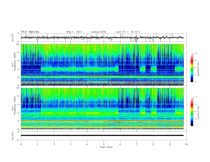The width and height of the screenshot is (210, 162).
Task: Click the "start UT = 16:10:1" header text
Action: coord(128,32)
